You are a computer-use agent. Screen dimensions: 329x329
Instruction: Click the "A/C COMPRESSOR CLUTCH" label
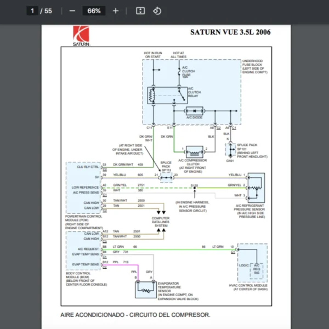[x=192, y=162]
